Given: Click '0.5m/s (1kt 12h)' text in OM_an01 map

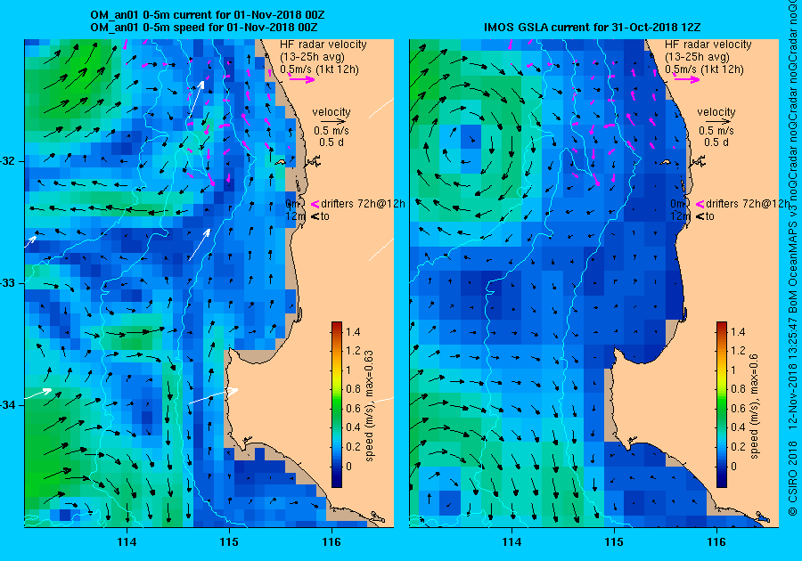Looking at the screenshot, I should coord(319,69).
